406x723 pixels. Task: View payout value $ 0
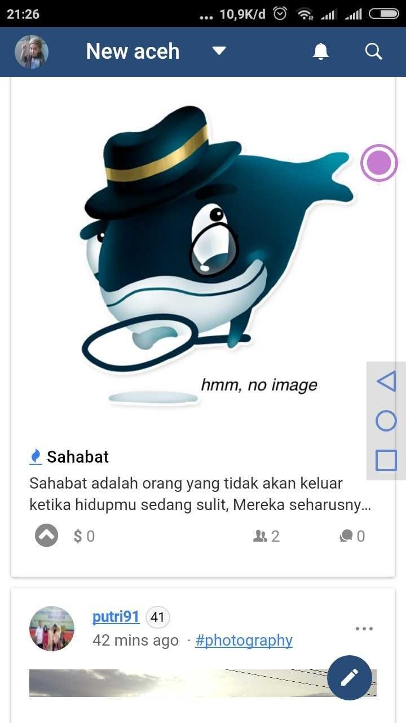pyautogui.click(x=84, y=536)
